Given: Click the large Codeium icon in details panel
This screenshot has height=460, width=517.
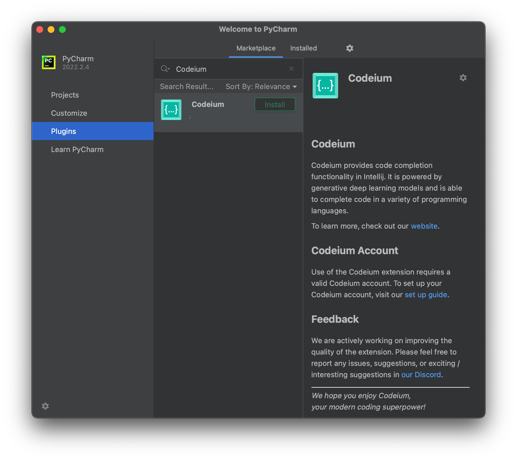Looking at the screenshot, I should tap(325, 85).
